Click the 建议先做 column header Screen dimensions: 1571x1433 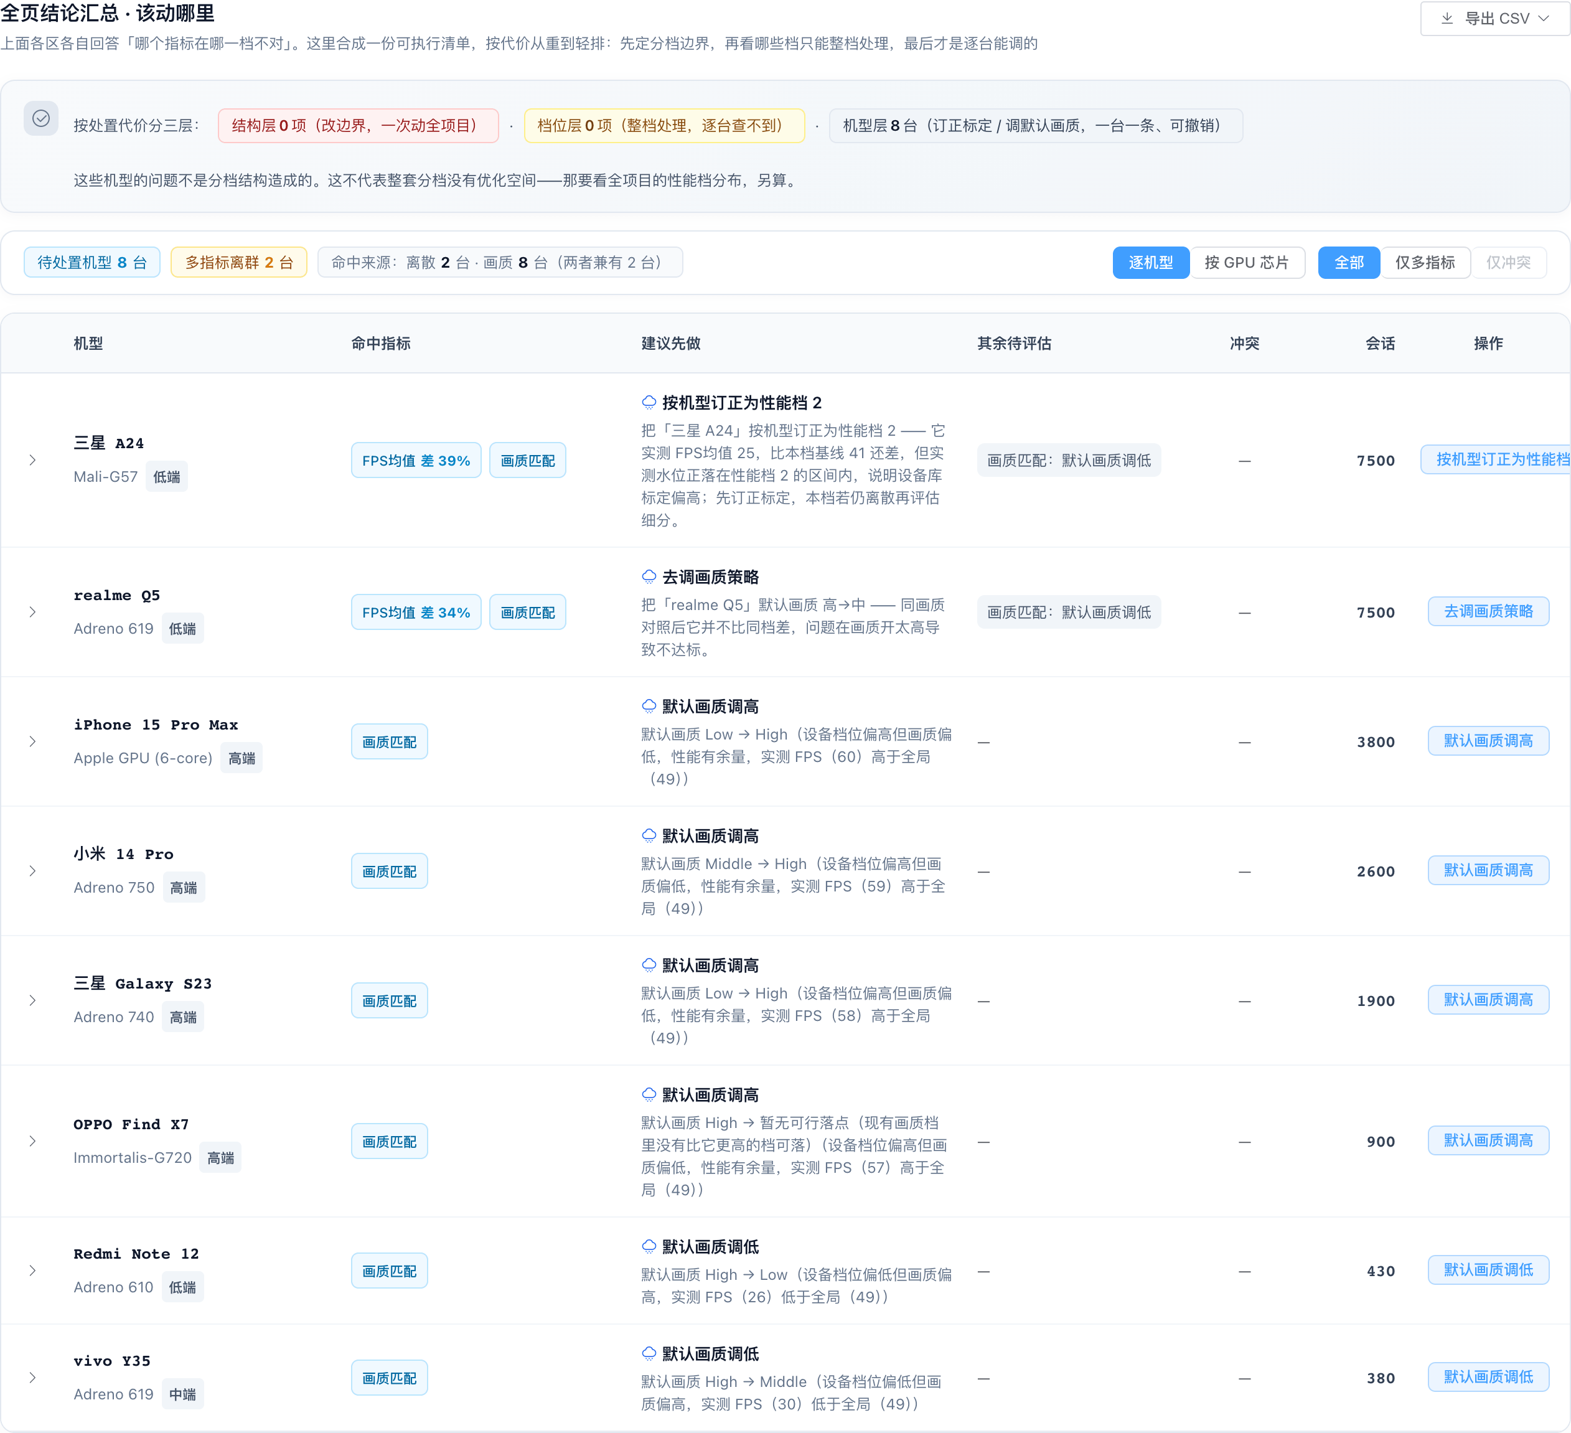point(671,344)
